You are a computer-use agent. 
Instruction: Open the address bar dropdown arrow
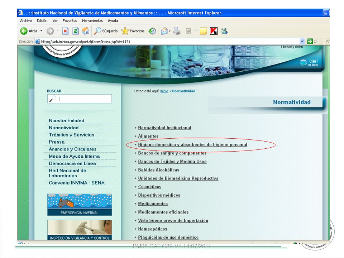click(302, 41)
